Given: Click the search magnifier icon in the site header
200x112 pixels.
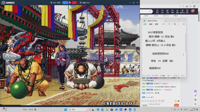Looking at the screenshot, I should click(150, 11).
